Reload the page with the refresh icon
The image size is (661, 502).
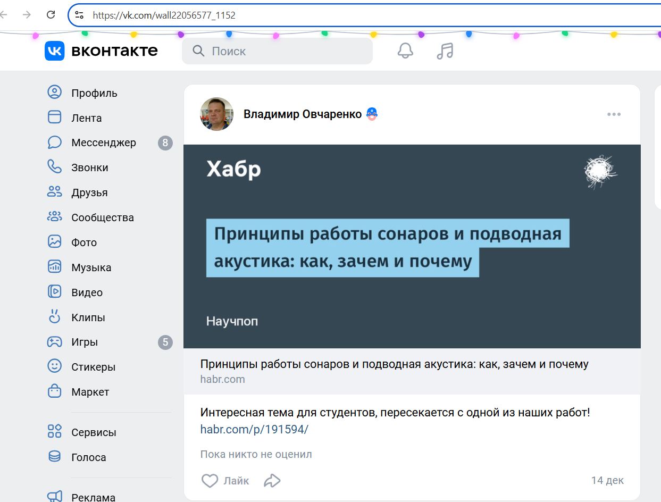coord(51,14)
